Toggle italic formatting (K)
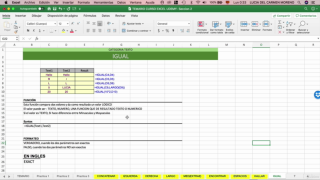Viewport: 320px width, 180px height. coord(33,30)
